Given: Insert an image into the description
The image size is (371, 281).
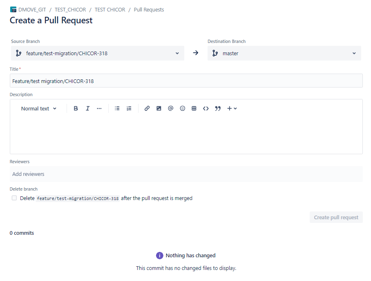Looking at the screenshot, I should click(x=159, y=108).
